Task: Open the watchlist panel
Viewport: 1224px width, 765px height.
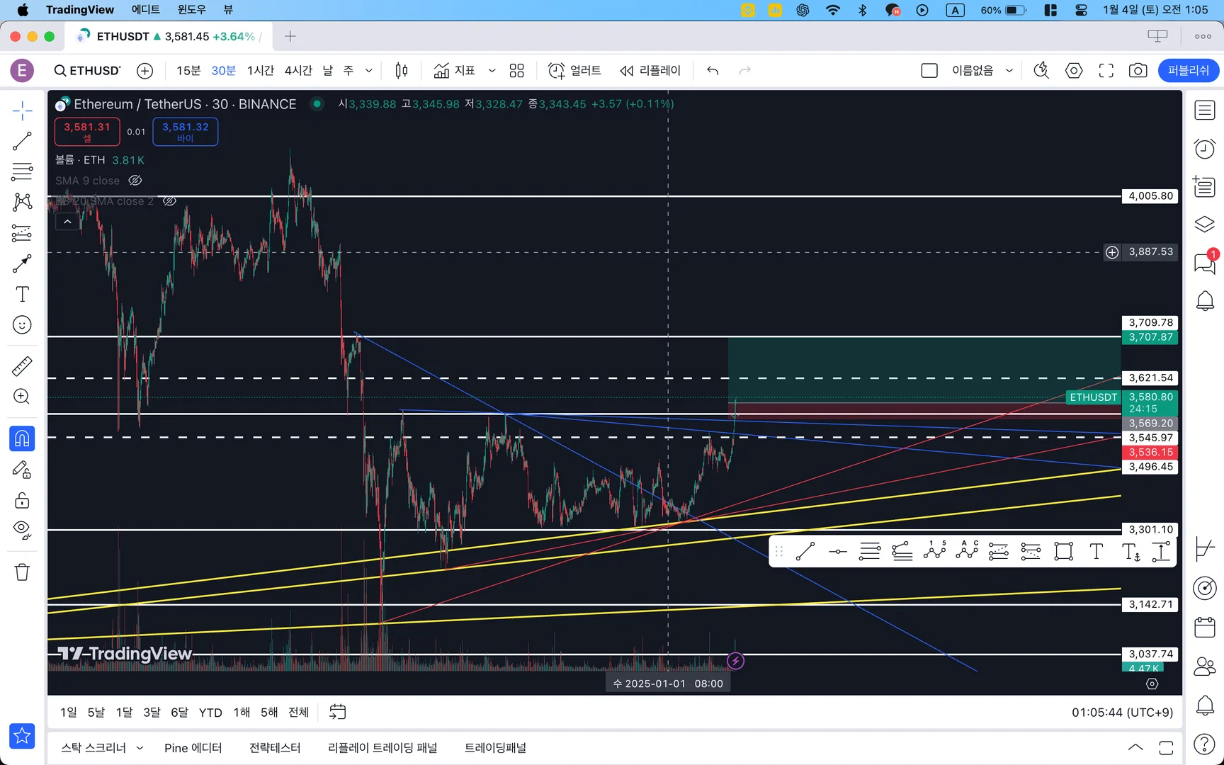Action: pyautogui.click(x=1204, y=110)
